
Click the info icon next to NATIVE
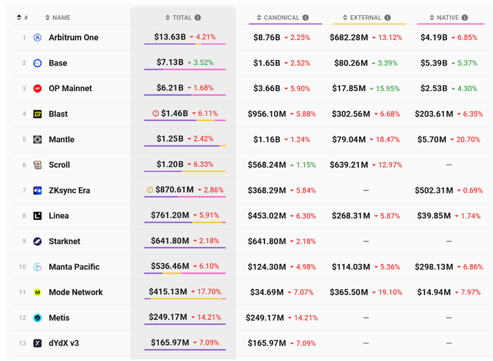click(465, 18)
